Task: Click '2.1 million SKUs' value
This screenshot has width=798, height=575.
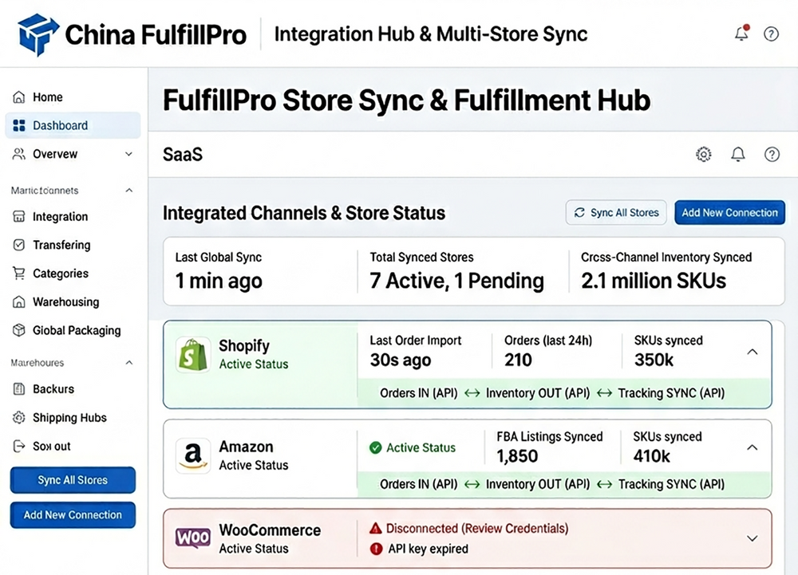Action: point(654,281)
